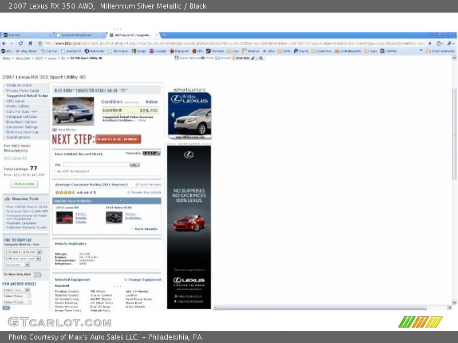Open the Photo Gallery sidebar link
This screenshot has height=343, width=458.
(18, 106)
